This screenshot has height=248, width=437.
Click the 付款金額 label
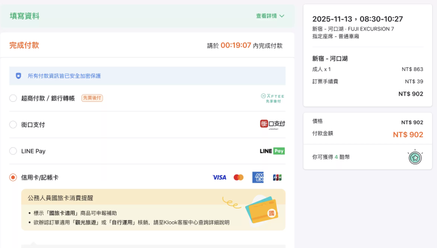322,133
